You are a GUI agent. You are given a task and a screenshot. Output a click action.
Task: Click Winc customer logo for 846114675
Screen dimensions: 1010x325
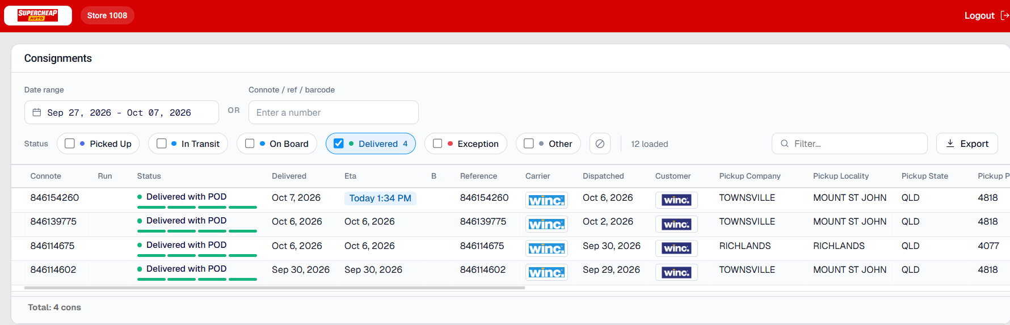(676, 248)
